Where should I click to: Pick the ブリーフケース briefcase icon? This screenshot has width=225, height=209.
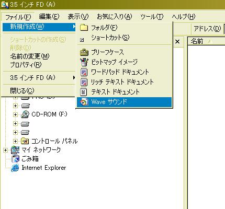click(x=84, y=52)
